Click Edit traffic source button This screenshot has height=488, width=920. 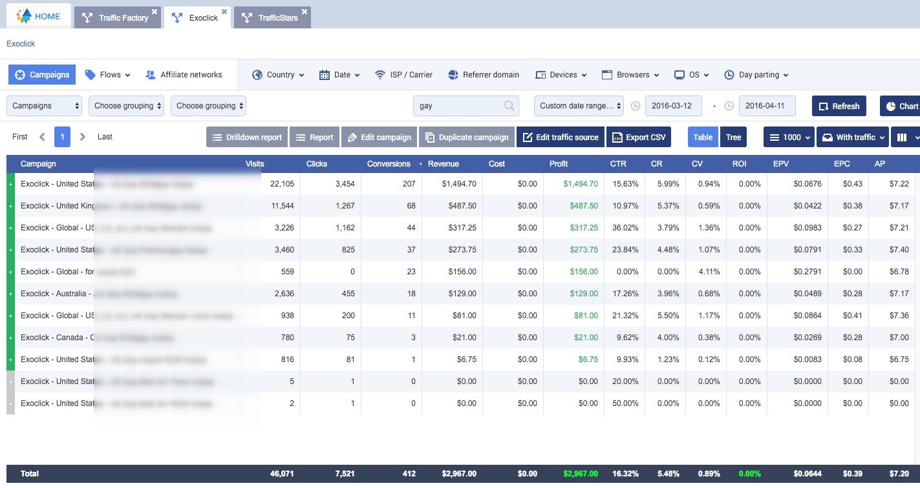pyautogui.click(x=560, y=137)
